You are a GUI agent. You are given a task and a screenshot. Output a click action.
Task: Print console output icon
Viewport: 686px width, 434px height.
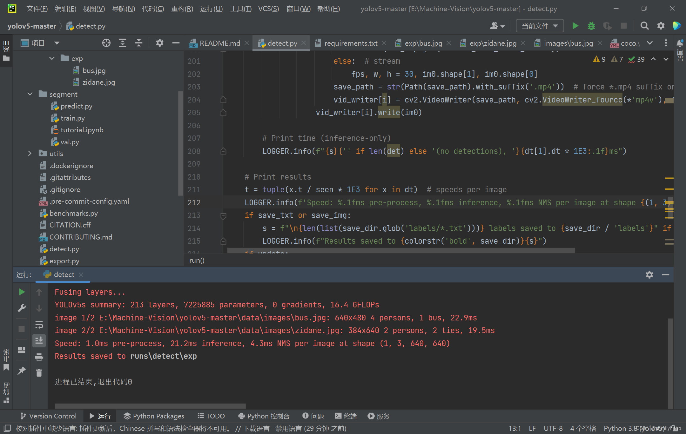(x=39, y=357)
